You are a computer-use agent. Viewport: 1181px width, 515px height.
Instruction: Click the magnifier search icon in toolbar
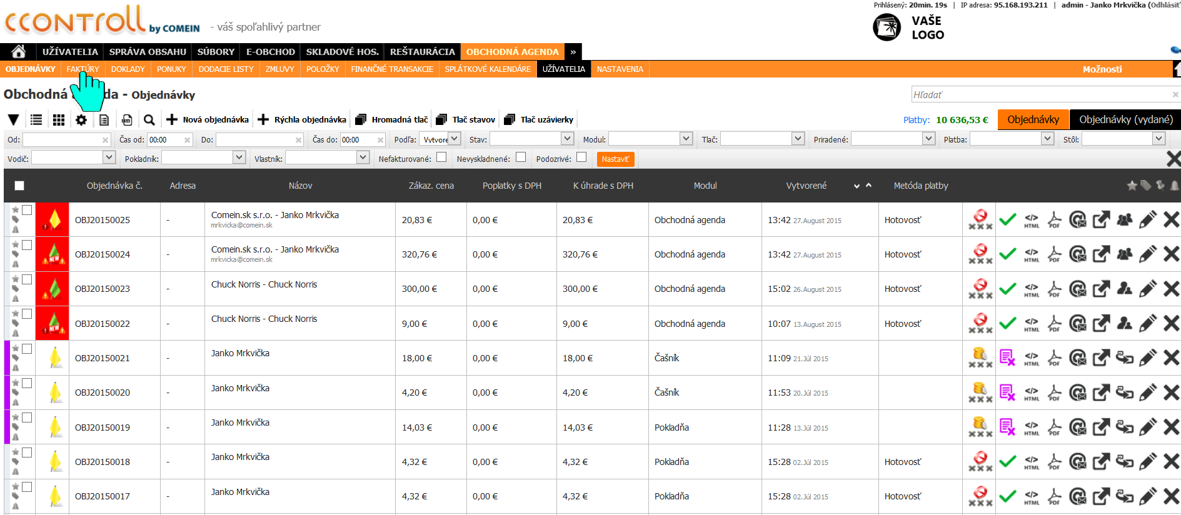point(149,120)
